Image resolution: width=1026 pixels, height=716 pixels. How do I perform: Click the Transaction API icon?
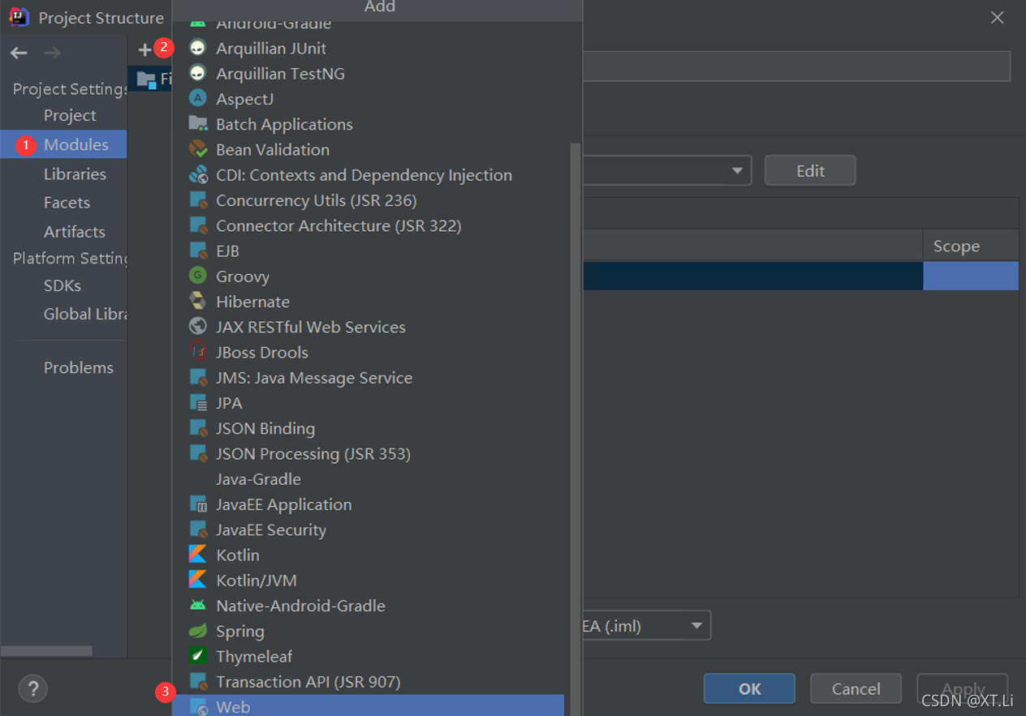click(197, 682)
